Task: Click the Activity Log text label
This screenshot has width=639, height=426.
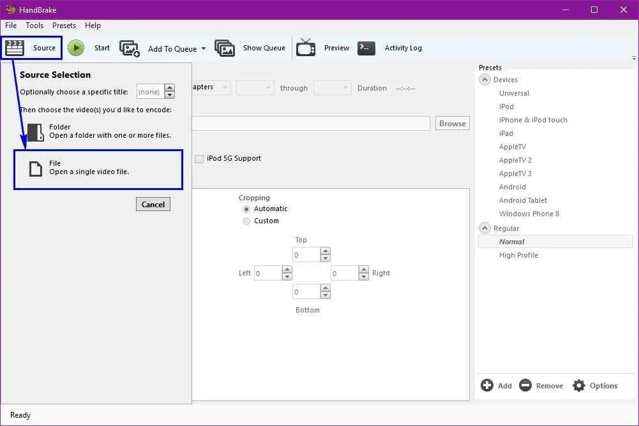Action: click(403, 48)
